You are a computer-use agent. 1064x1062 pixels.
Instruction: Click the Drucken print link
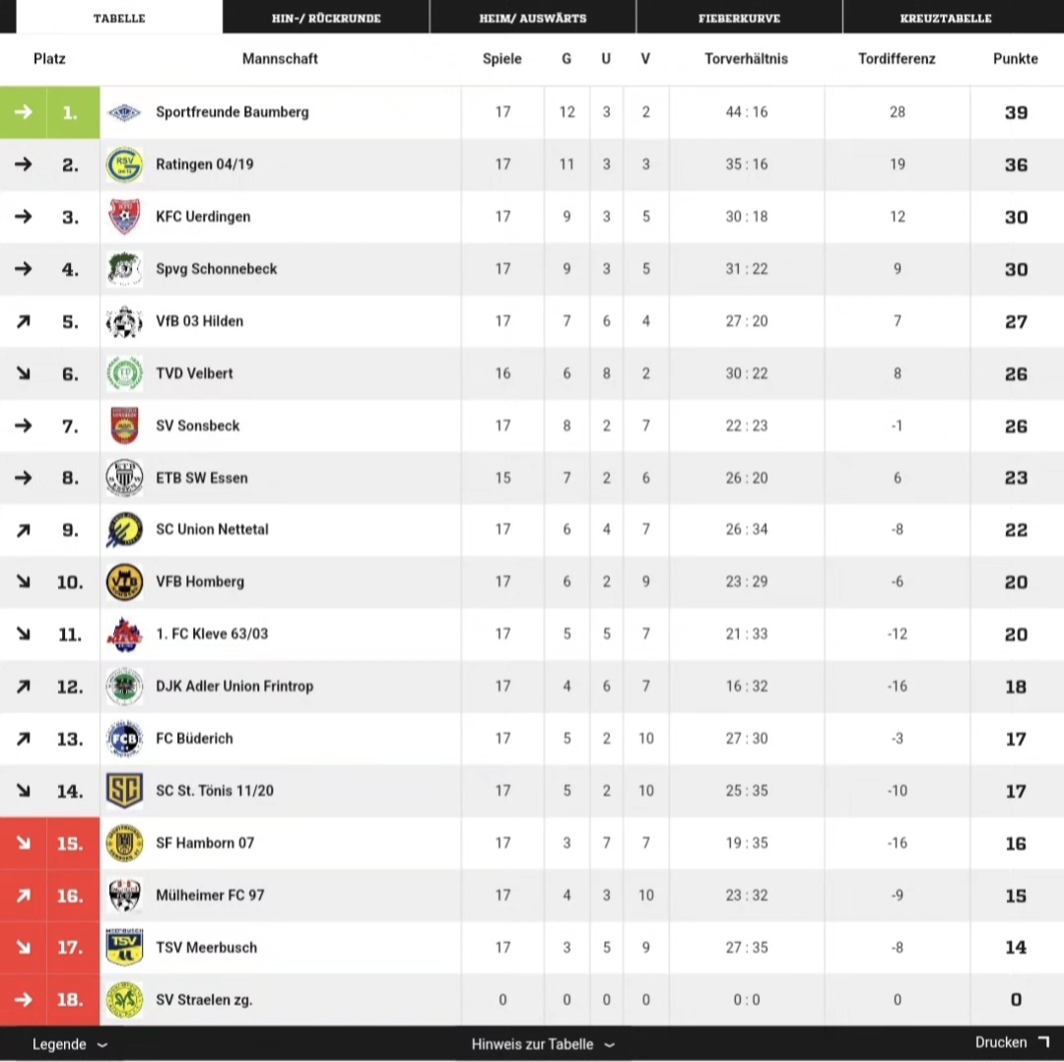point(1012,1042)
